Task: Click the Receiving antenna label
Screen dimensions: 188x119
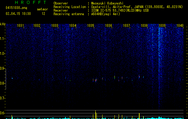Action: coord(69,14)
